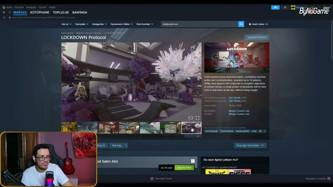Advance the thumbnail strip with right arrow

[x=198, y=136]
